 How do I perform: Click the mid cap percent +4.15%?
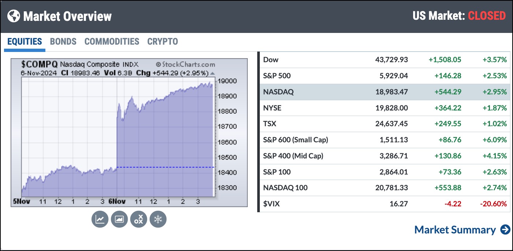494,156
